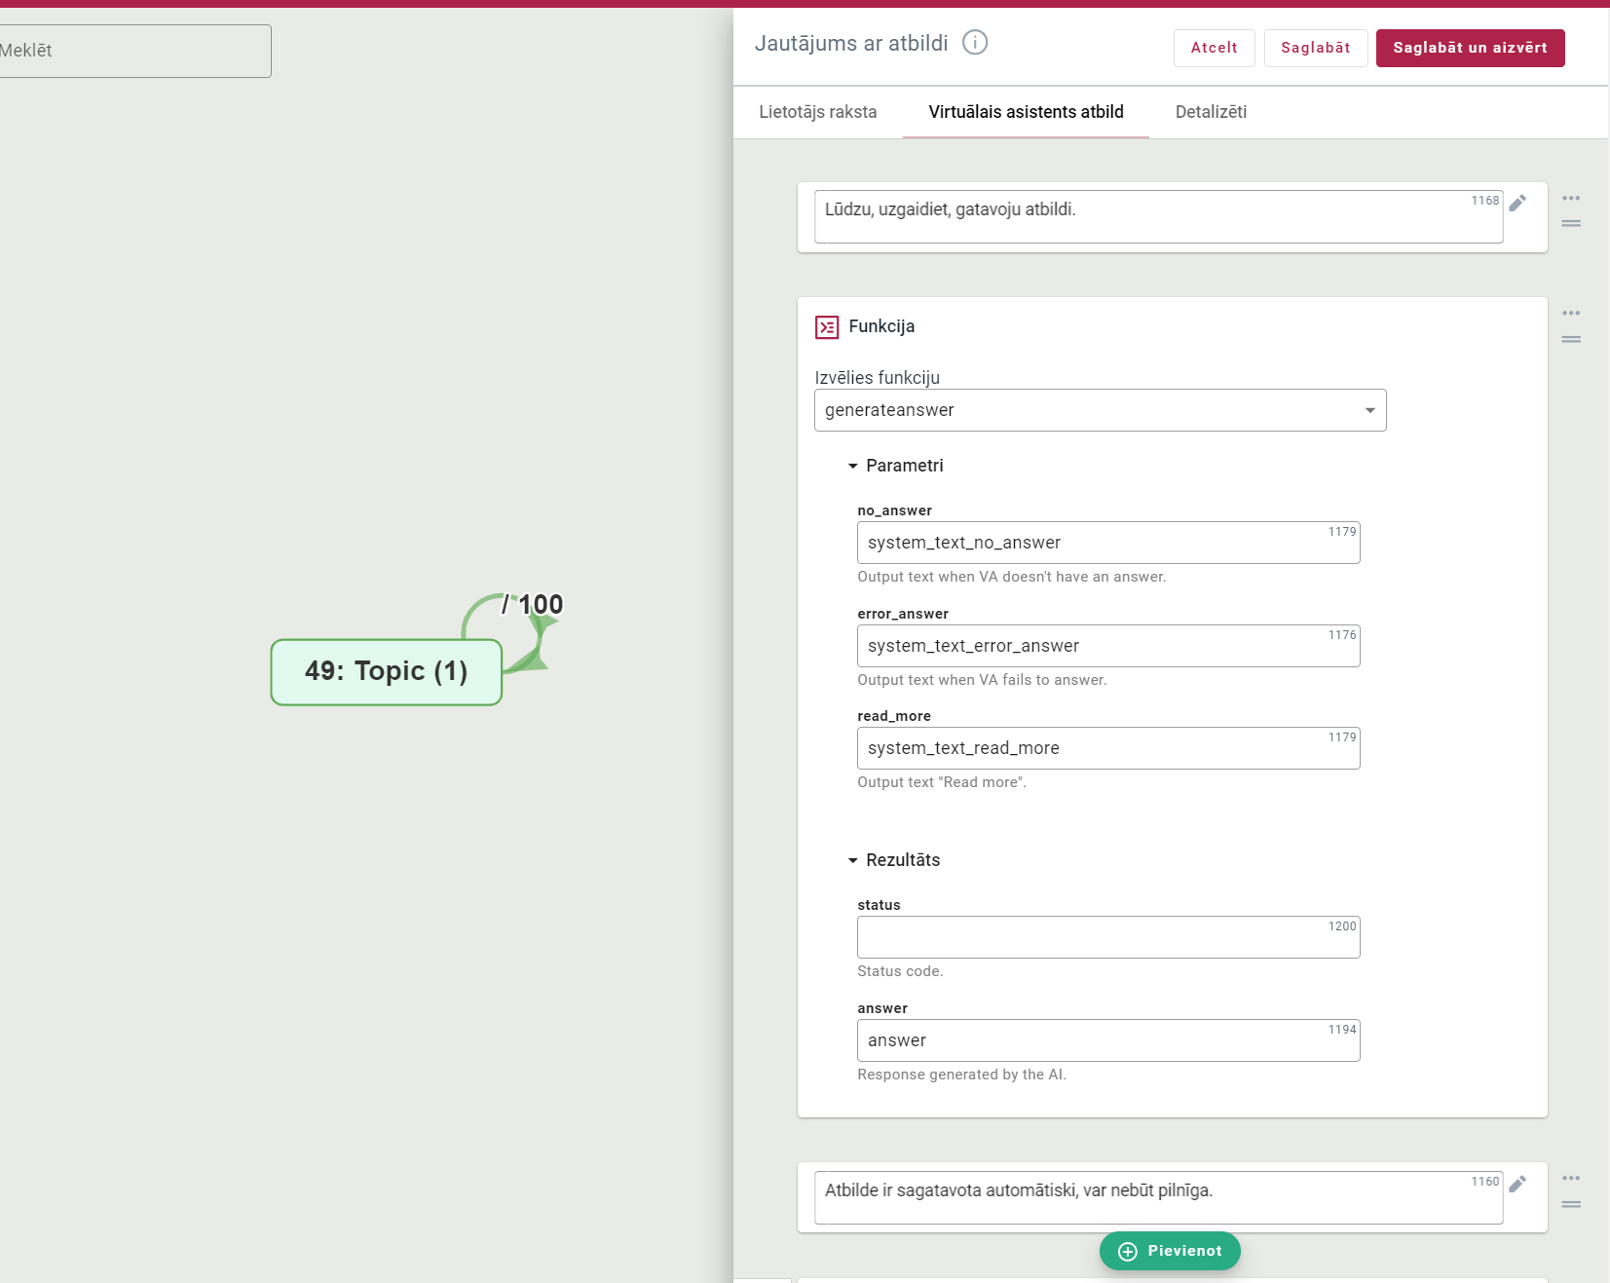This screenshot has height=1283, width=1610.
Task: Click drag handle of Funkcija block
Action: coord(1571,340)
